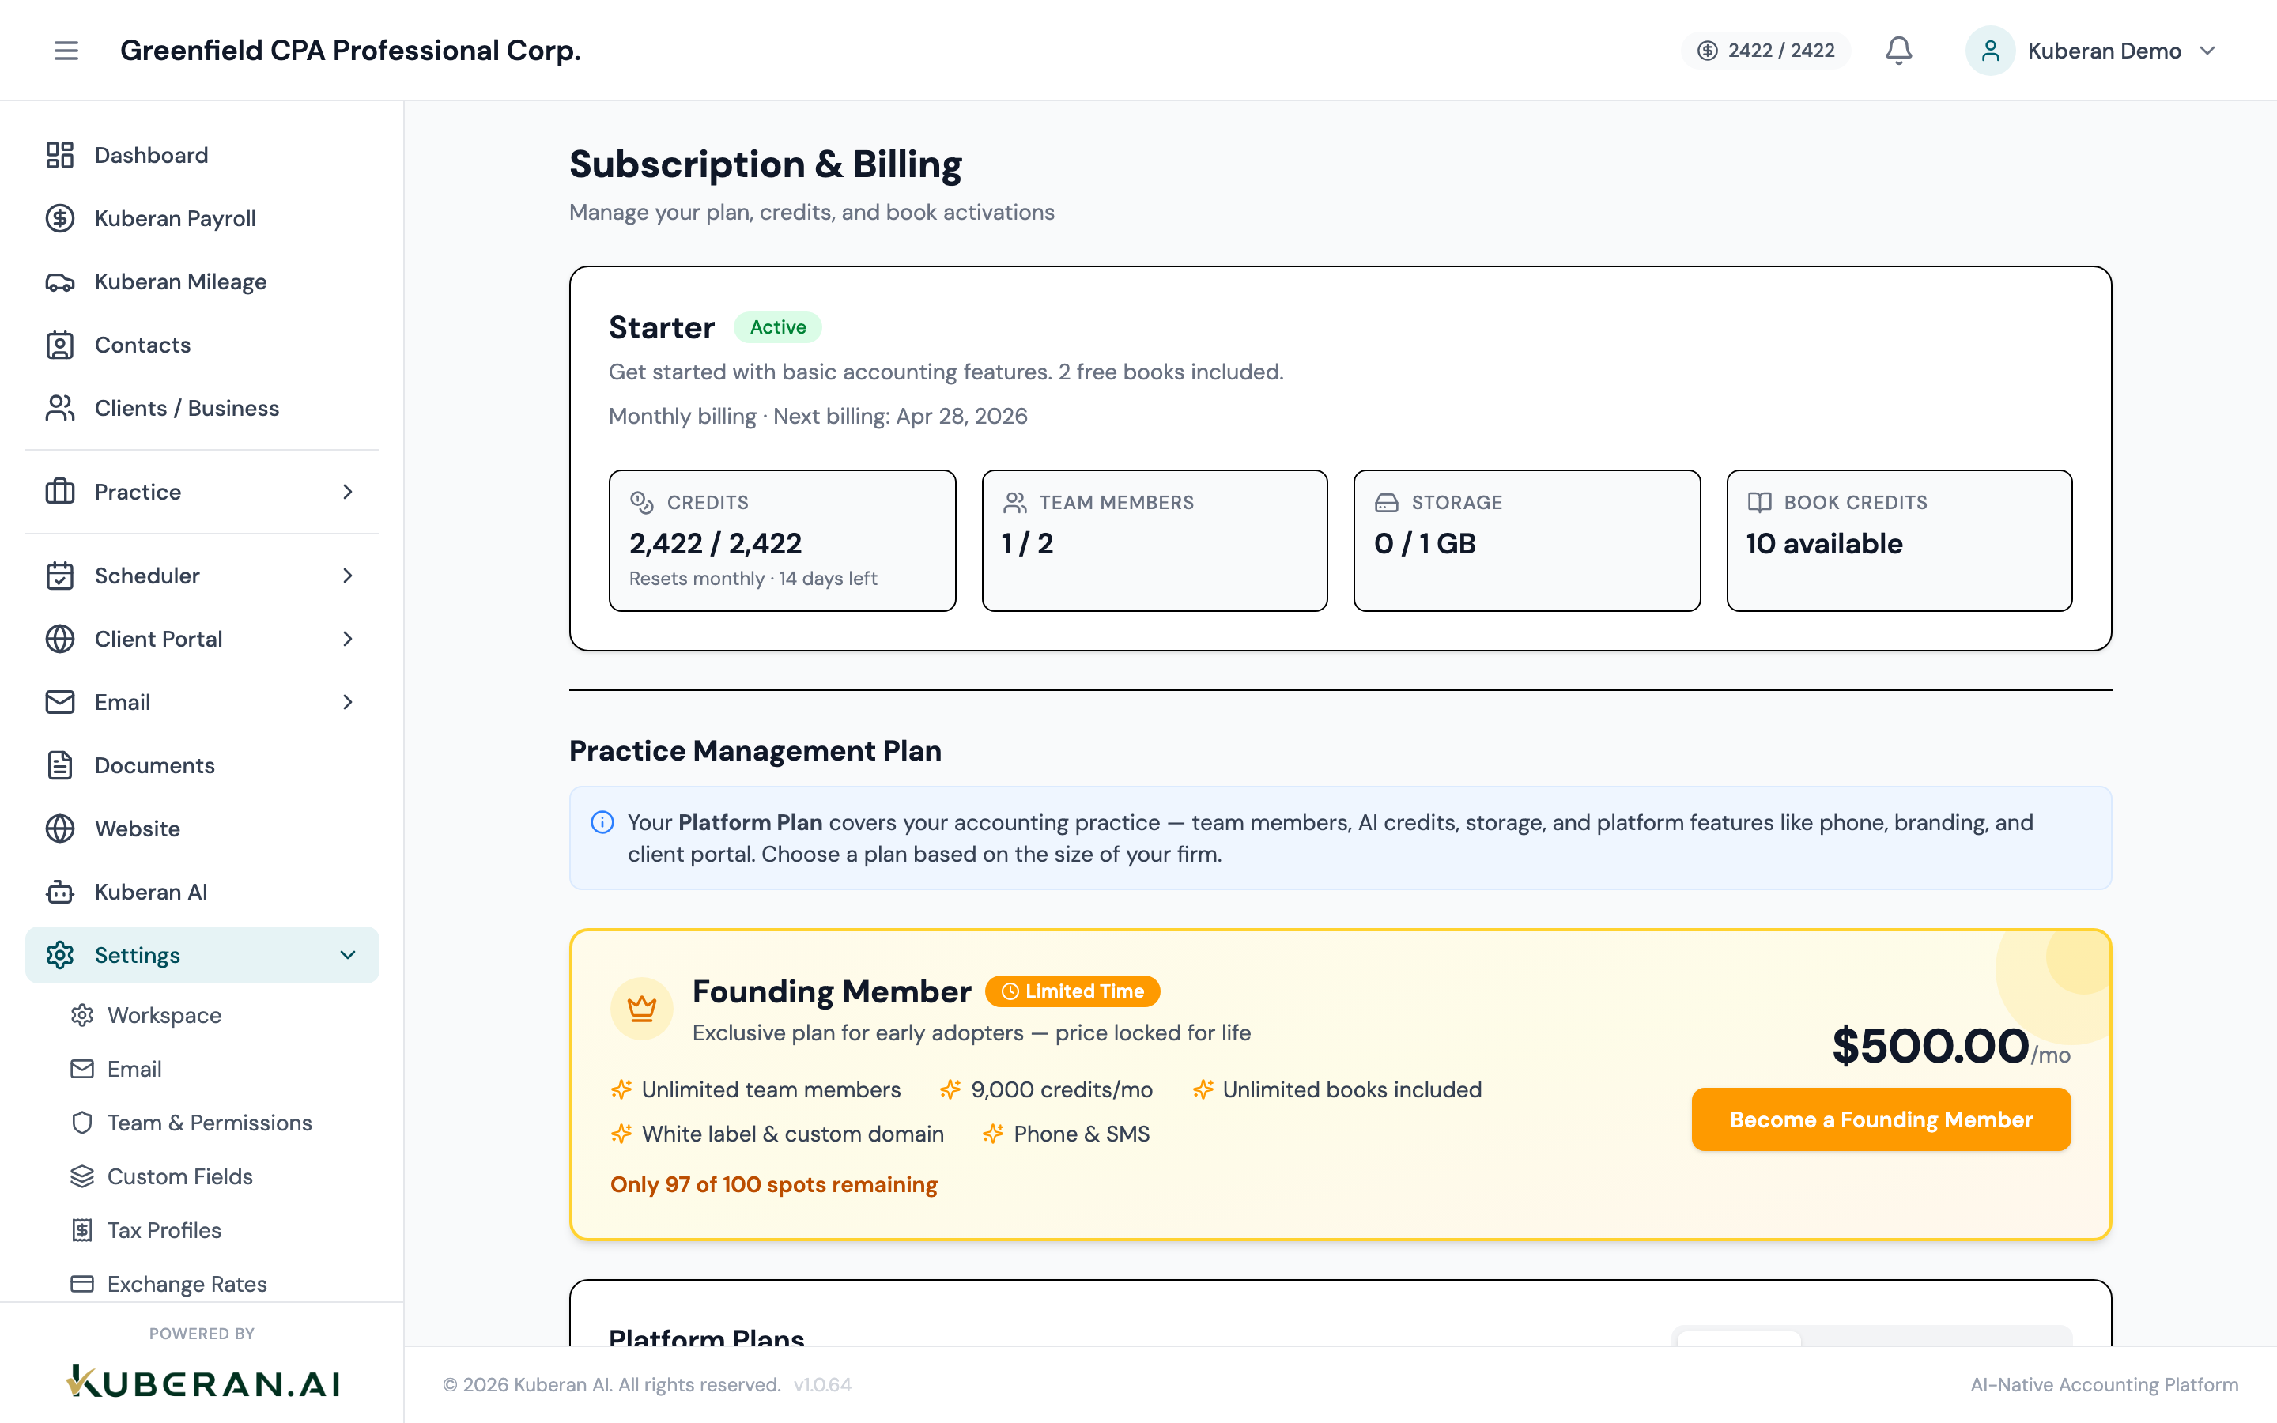Viewport: 2277px width, 1423px height.
Task: Open Website in the sidebar
Action: 202,829
